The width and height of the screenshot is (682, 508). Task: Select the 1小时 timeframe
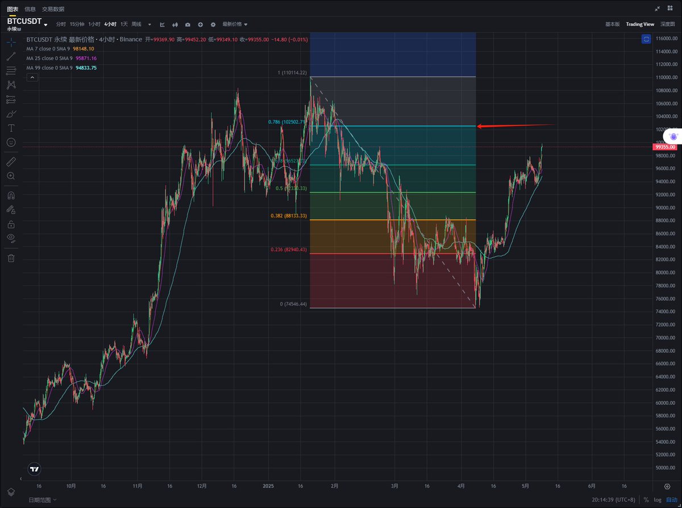tap(94, 24)
